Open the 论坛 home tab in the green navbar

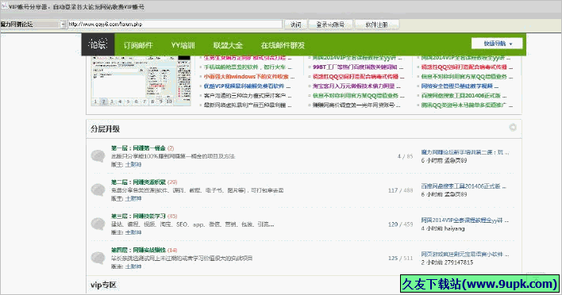98,44
